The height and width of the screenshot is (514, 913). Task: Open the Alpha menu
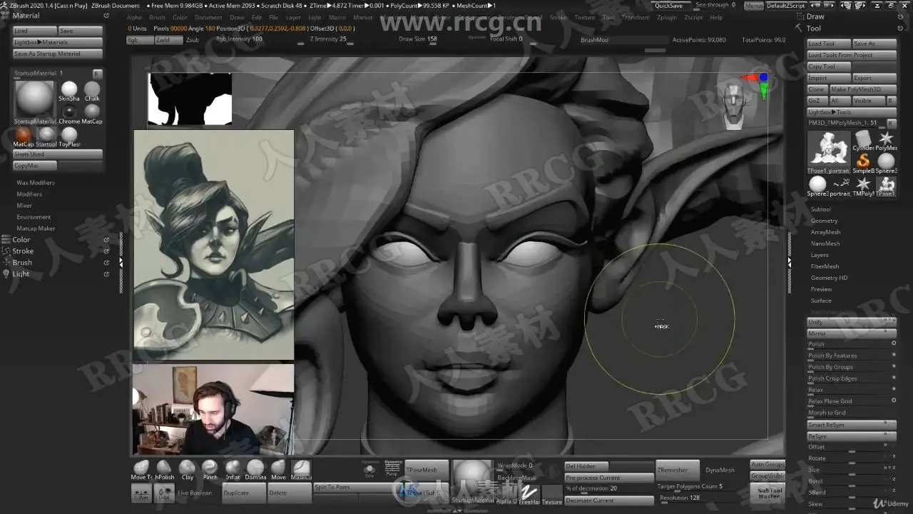(x=134, y=17)
